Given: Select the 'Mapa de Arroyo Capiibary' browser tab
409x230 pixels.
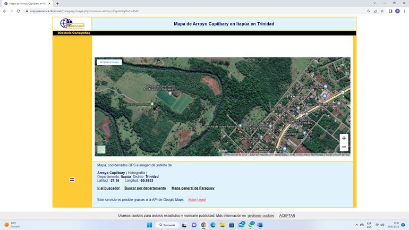Looking at the screenshot, I should 28,4.
